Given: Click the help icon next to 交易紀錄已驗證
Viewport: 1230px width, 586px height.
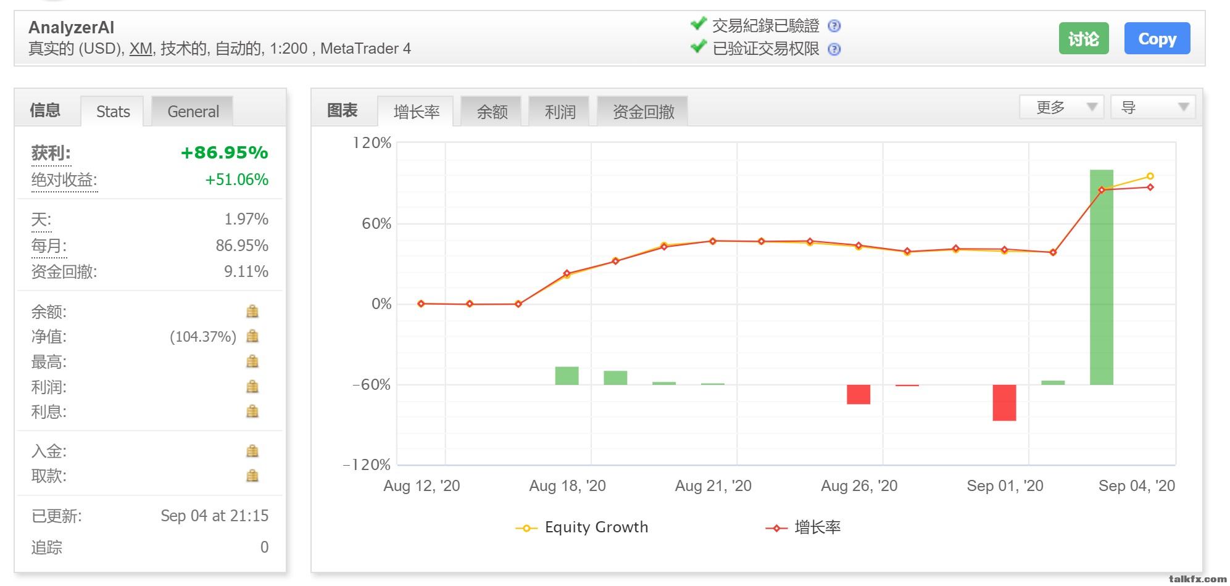Looking at the screenshot, I should pos(834,26).
